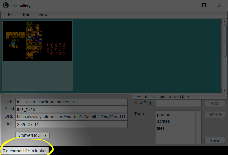Click into the New Tag input box
This screenshot has height=155, width=228.
pos(178,103)
